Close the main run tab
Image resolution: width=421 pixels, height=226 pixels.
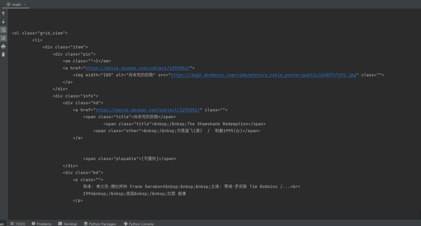[25, 5]
